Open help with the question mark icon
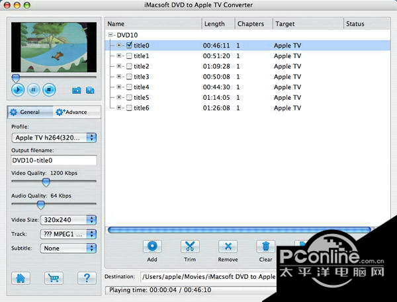Screen dimensions: 397x302 pos(86,278)
